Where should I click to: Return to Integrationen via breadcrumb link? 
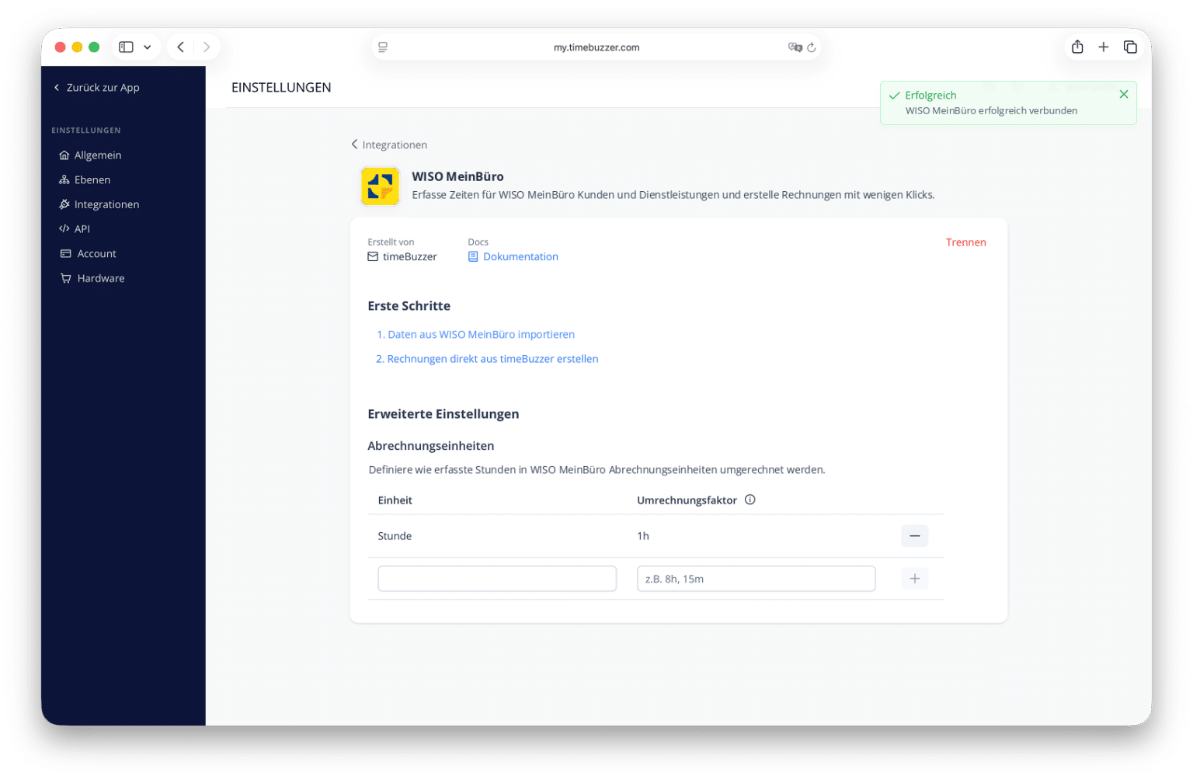pos(389,145)
